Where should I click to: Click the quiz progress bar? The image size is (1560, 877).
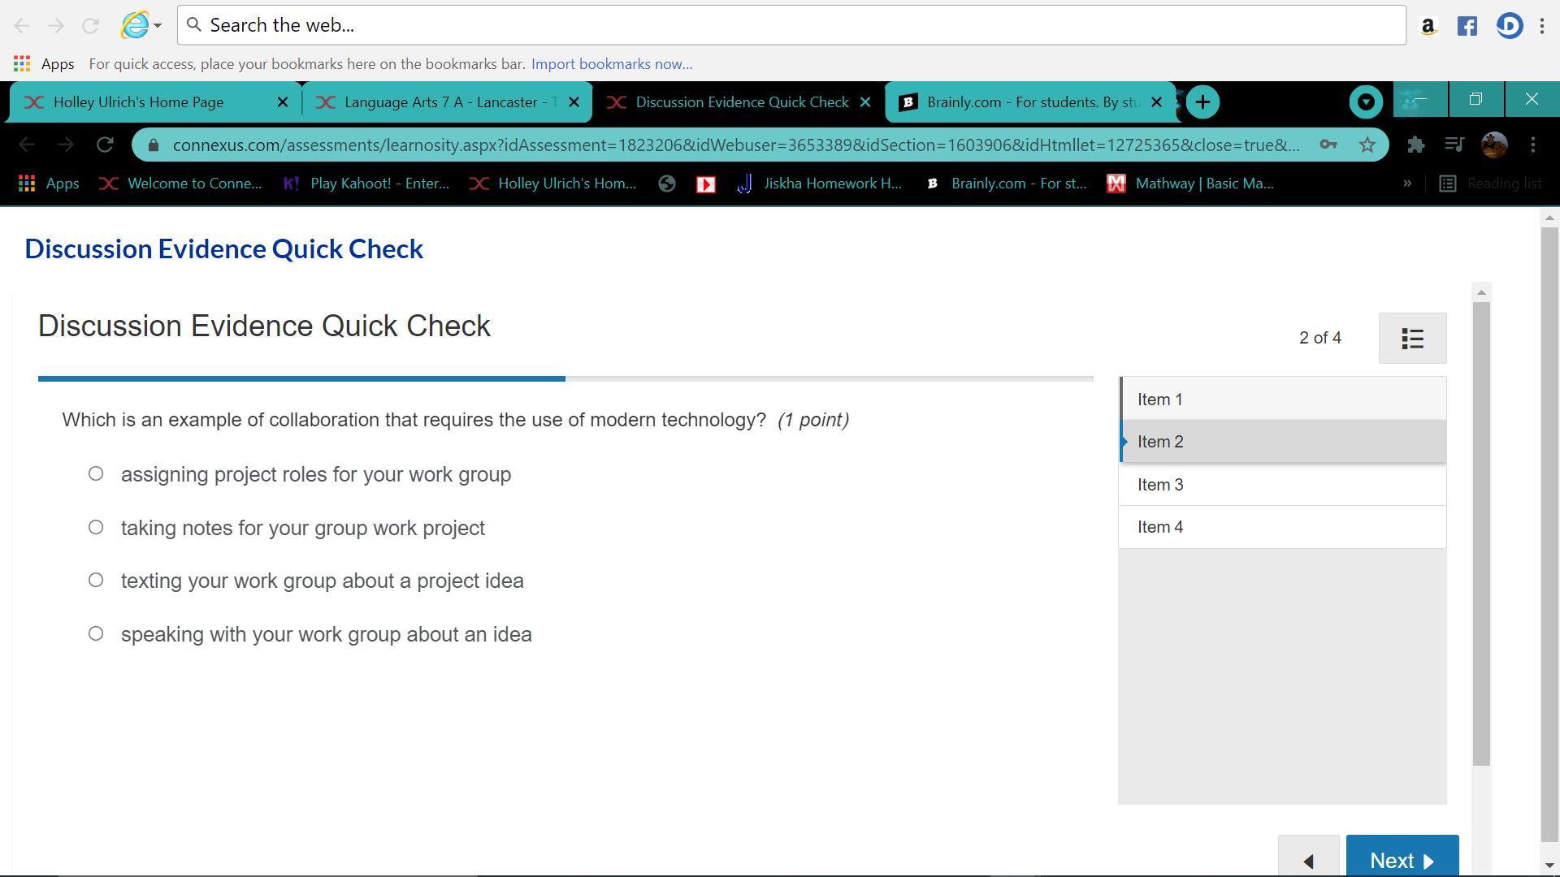click(565, 378)
